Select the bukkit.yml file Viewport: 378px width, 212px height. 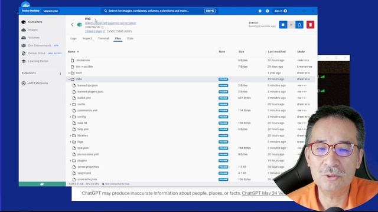[84, 98]
